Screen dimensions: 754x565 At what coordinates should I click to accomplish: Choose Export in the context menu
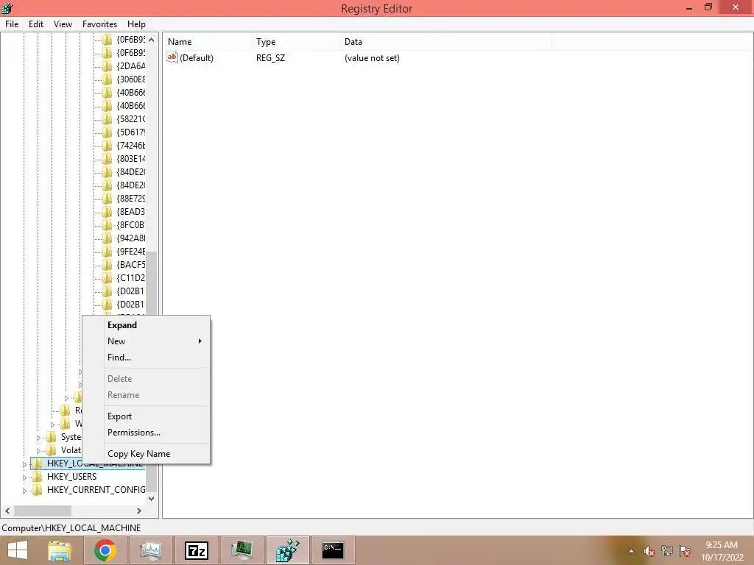point(147,416)
